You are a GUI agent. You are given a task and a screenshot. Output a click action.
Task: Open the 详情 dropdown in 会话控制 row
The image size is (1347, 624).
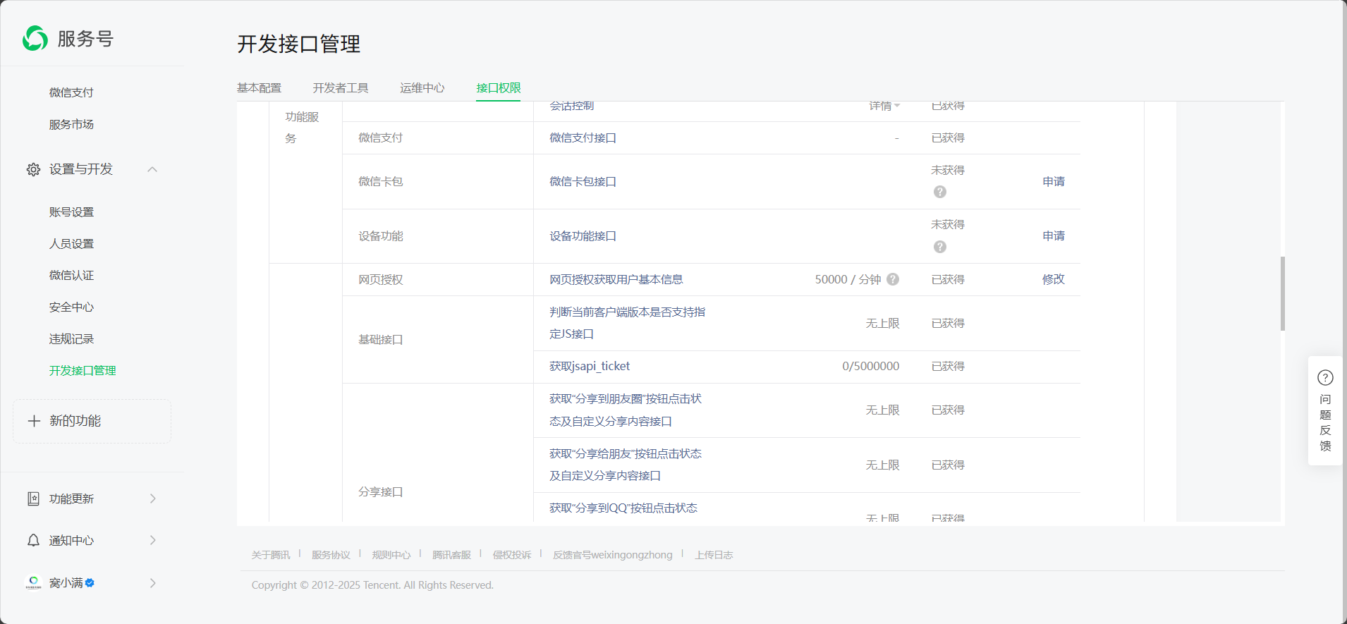pyautogui.click(x=884, y=106)
